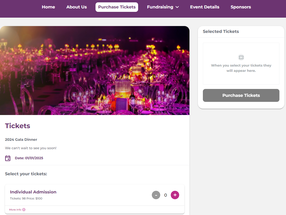Click the Selected Tickets panel heading
The image size is (286, 215).
pyautogui.click(x=221, y=31)
